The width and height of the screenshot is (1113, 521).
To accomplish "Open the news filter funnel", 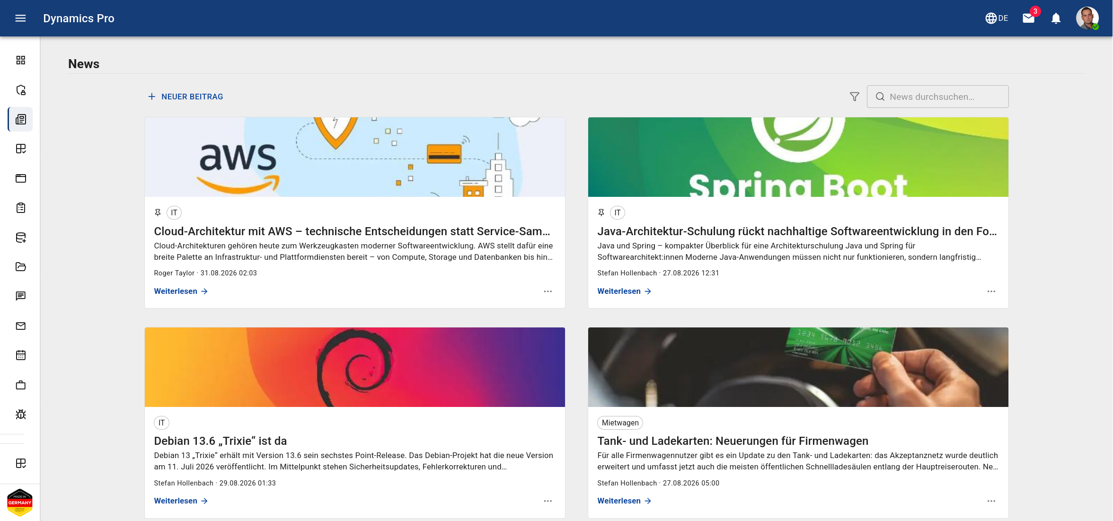I will (854, 97).
